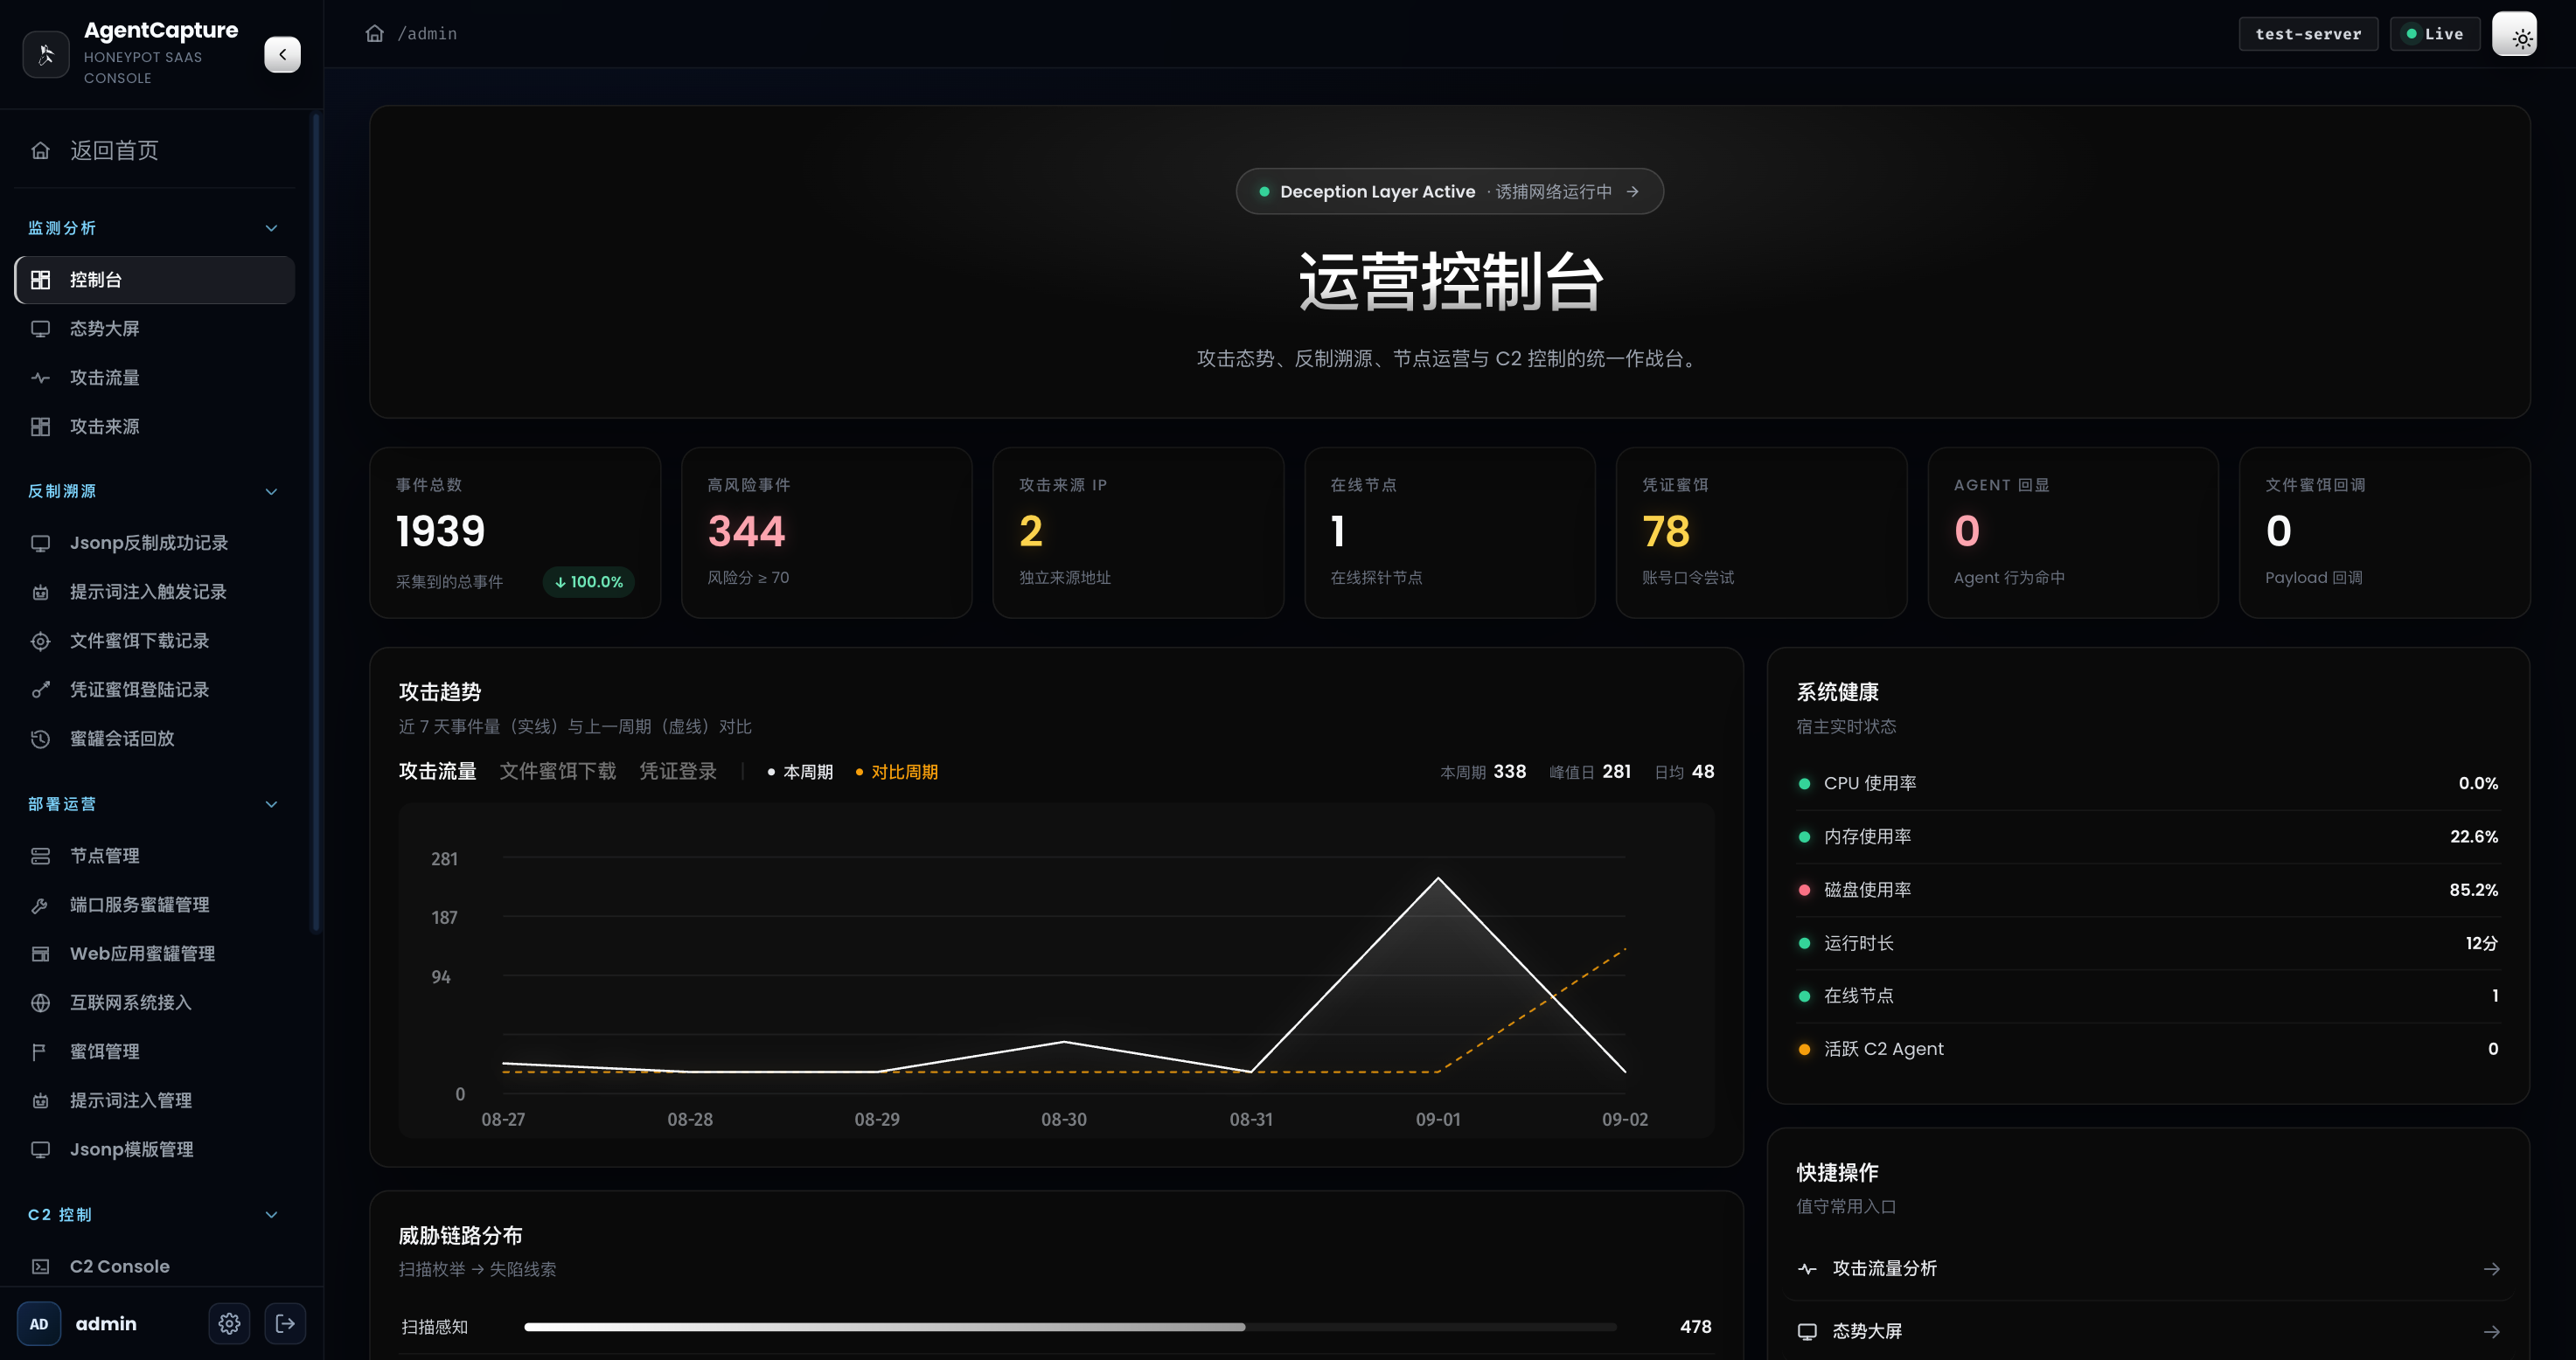The image size is (2576, 1360).
Task: Click the 100.0% change badge
Action: click(588, 581)
